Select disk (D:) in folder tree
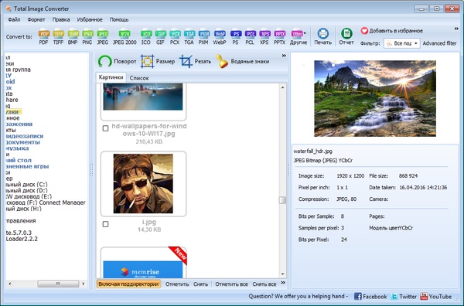 [26, 190]
